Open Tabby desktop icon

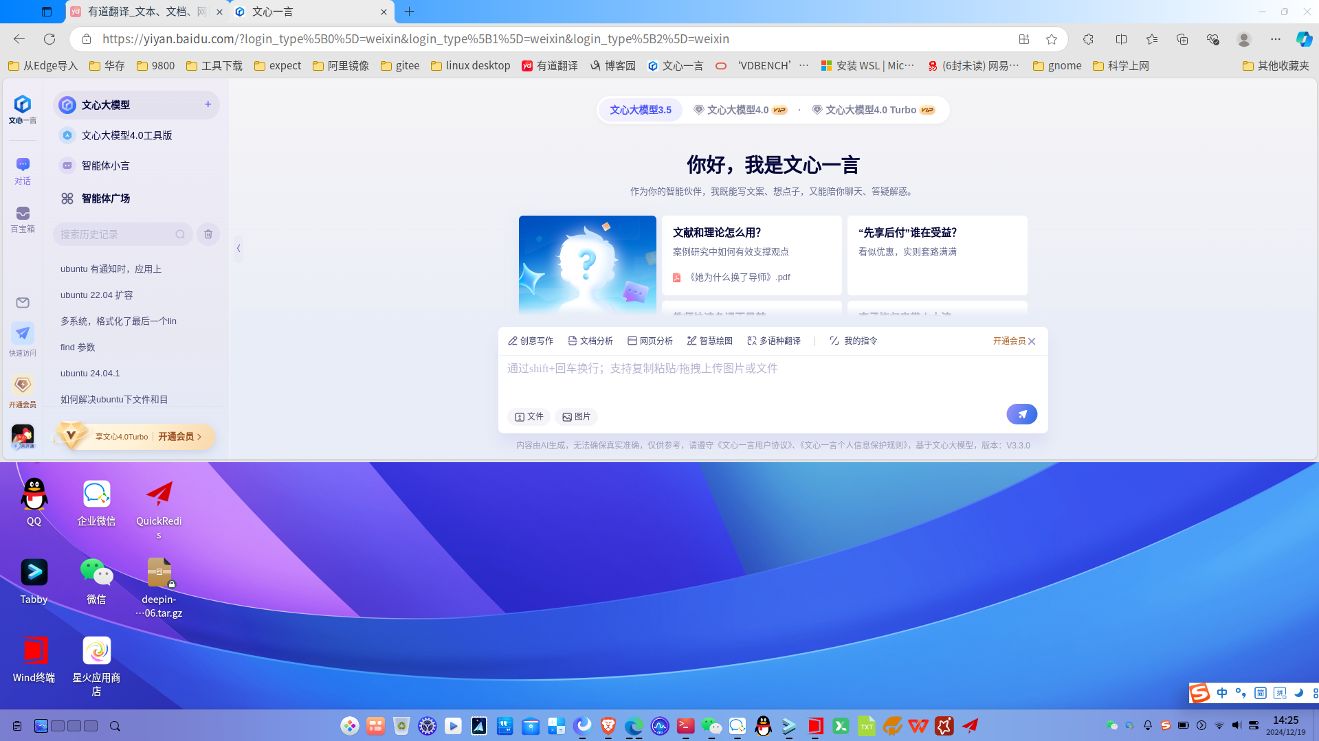coord(34,581)
